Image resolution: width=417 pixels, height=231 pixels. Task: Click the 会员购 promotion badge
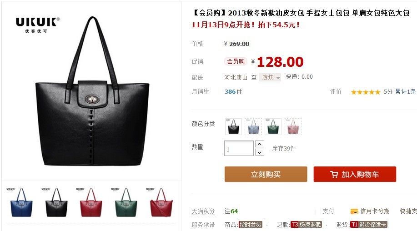pyautogui.click(x=236, y=61)
